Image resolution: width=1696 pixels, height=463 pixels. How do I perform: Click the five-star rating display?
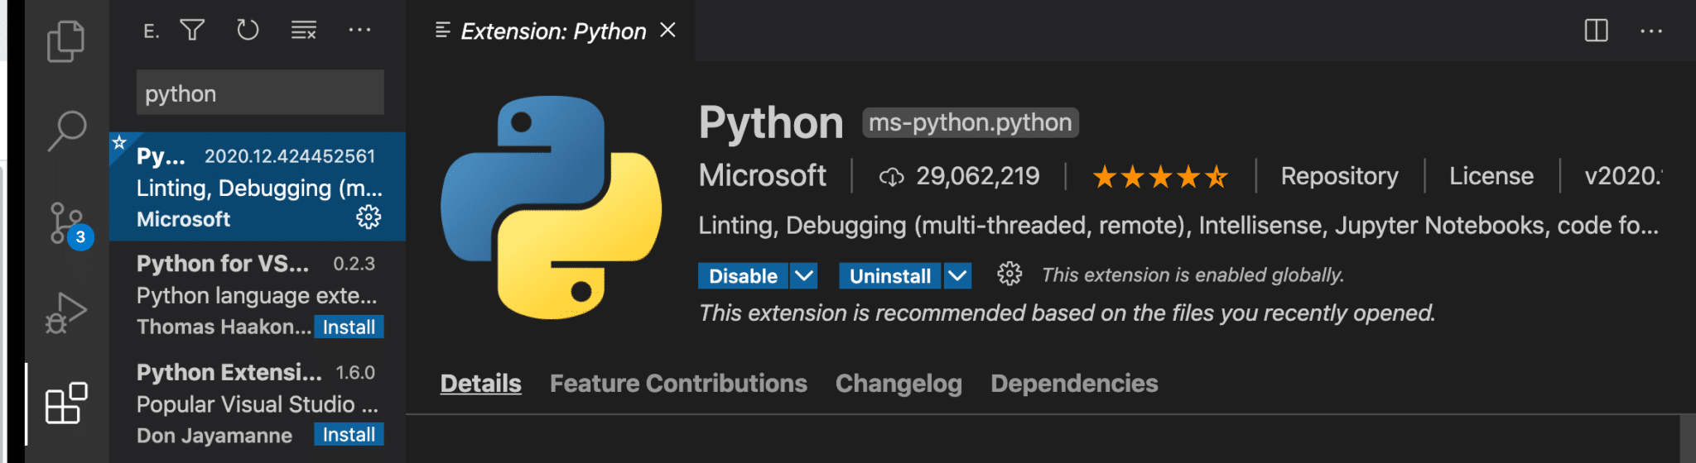1159,177
